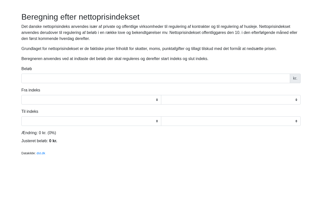Click the Beløb amount input field
This screenshot has height=201, width=322.
pyautogui.click(x=155, y=78)
